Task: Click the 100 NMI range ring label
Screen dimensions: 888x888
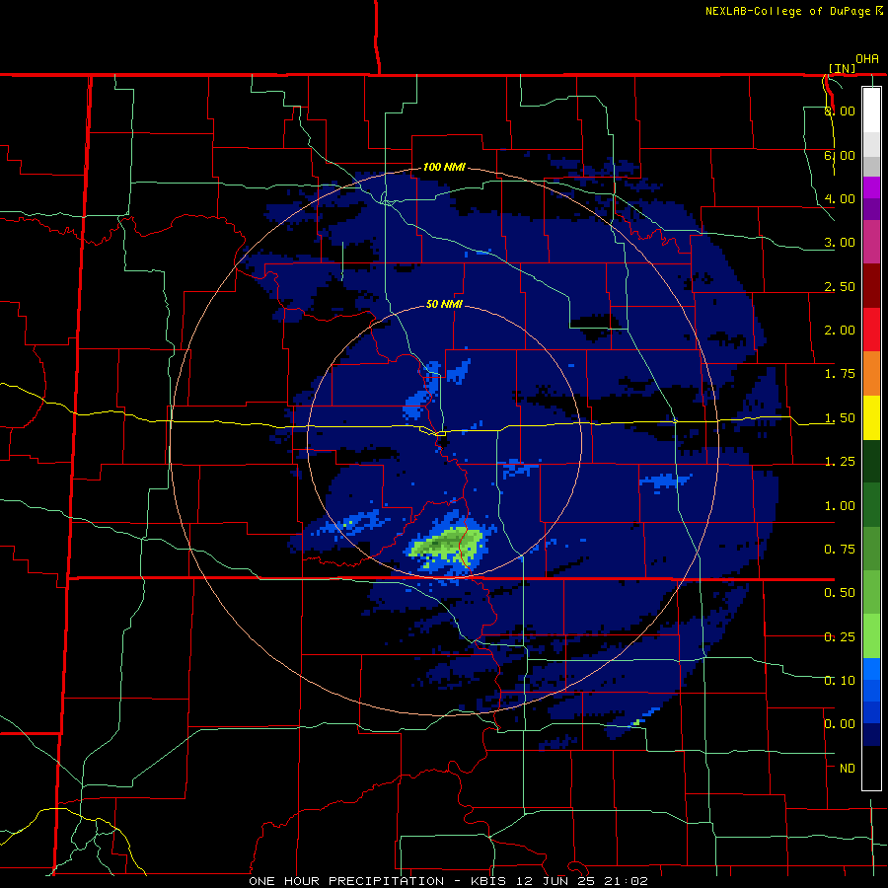Action: tap(444, 167)
